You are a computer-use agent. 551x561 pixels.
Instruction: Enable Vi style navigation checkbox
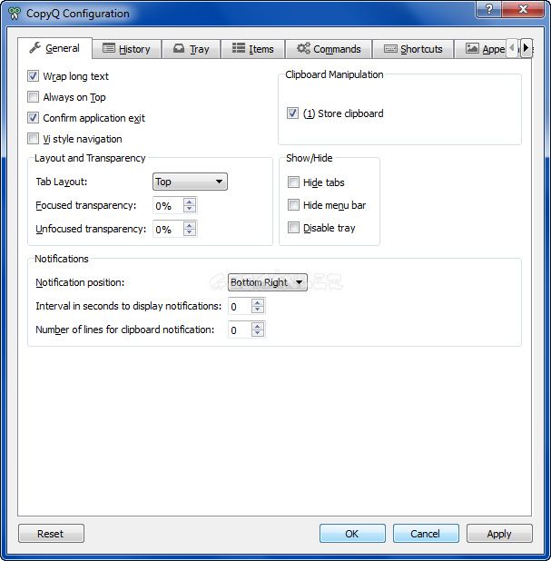33,139
